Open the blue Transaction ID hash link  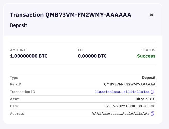click(122, 92)
